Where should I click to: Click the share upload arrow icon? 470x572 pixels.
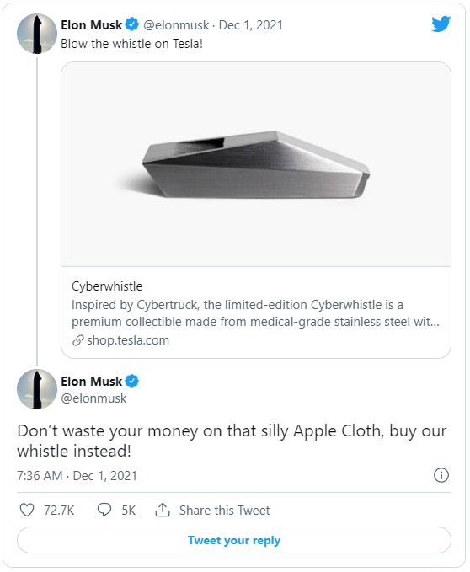(163, 510)
